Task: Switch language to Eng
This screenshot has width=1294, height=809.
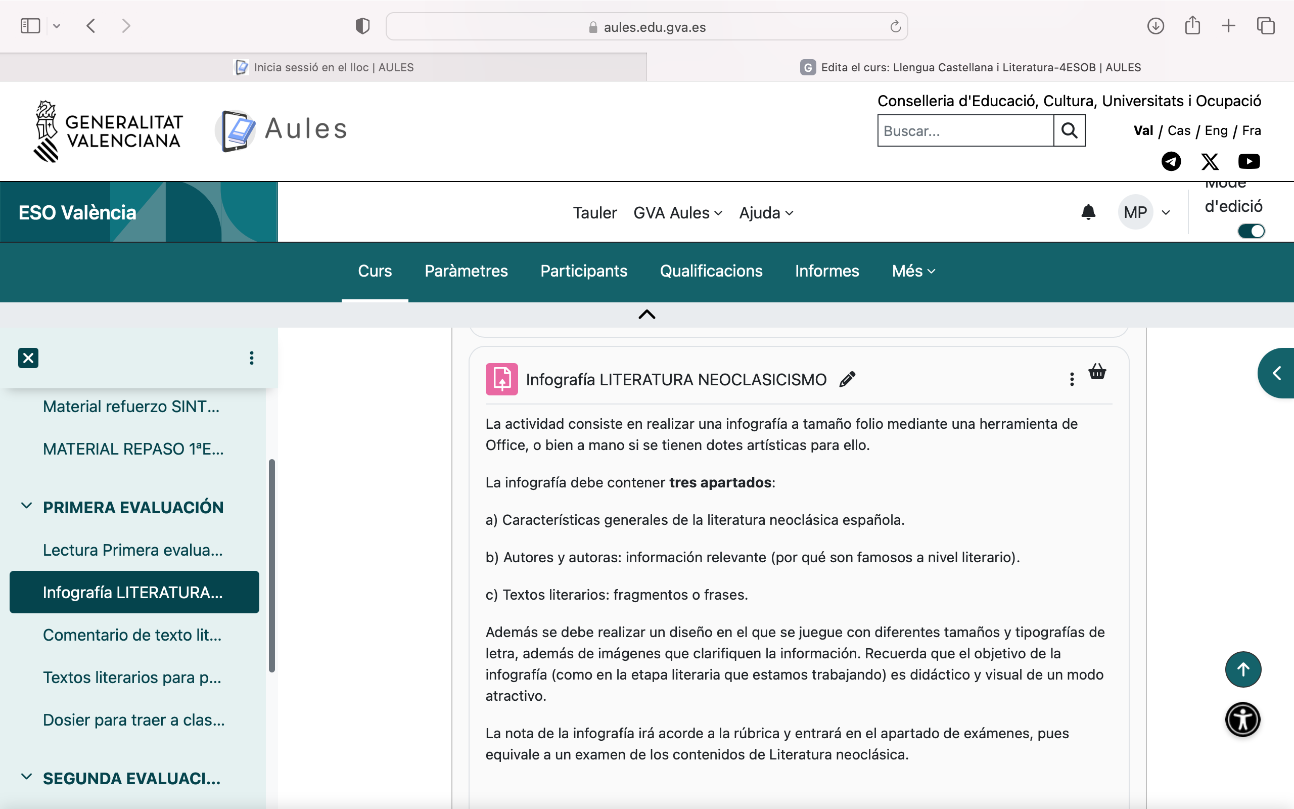Action: (1216, 130)
